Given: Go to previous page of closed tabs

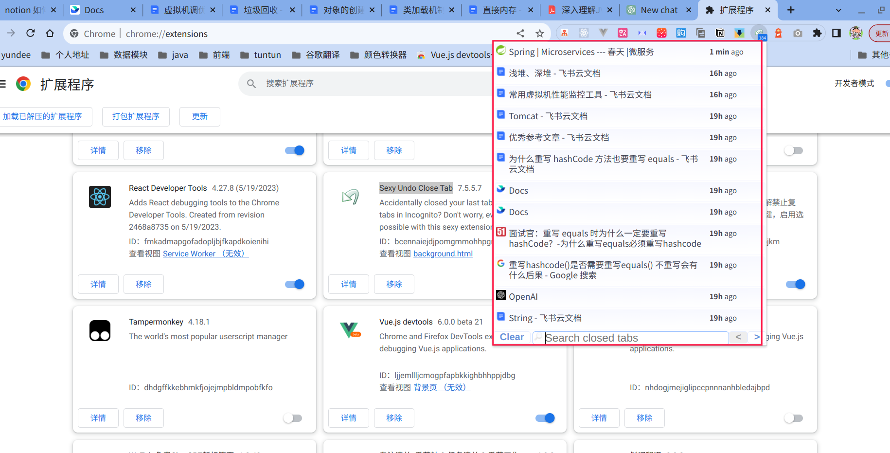Looking at the screenshot, I should tap(738, 337).
